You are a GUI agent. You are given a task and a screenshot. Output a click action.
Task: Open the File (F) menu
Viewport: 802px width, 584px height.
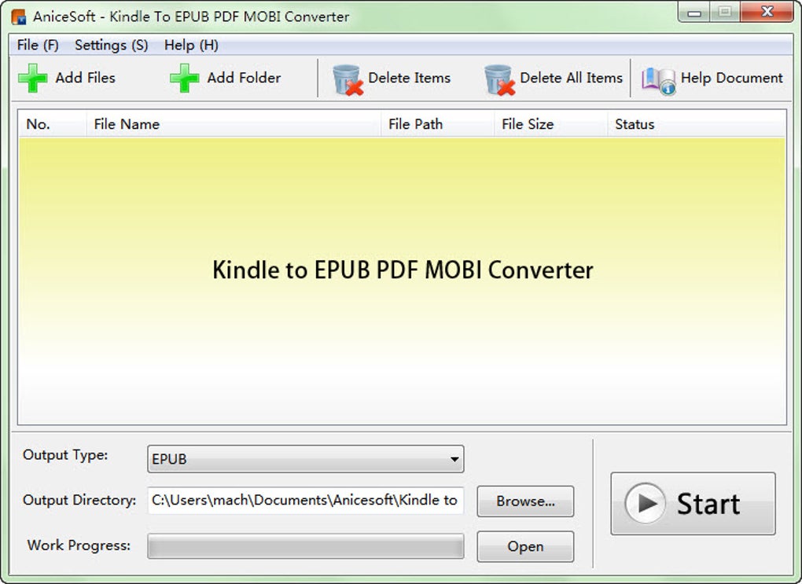point(37,45)
